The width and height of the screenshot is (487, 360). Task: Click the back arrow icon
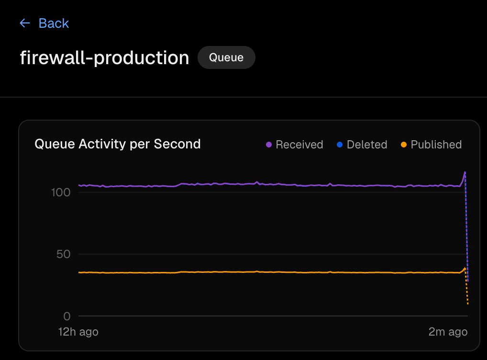click(25, 23)
